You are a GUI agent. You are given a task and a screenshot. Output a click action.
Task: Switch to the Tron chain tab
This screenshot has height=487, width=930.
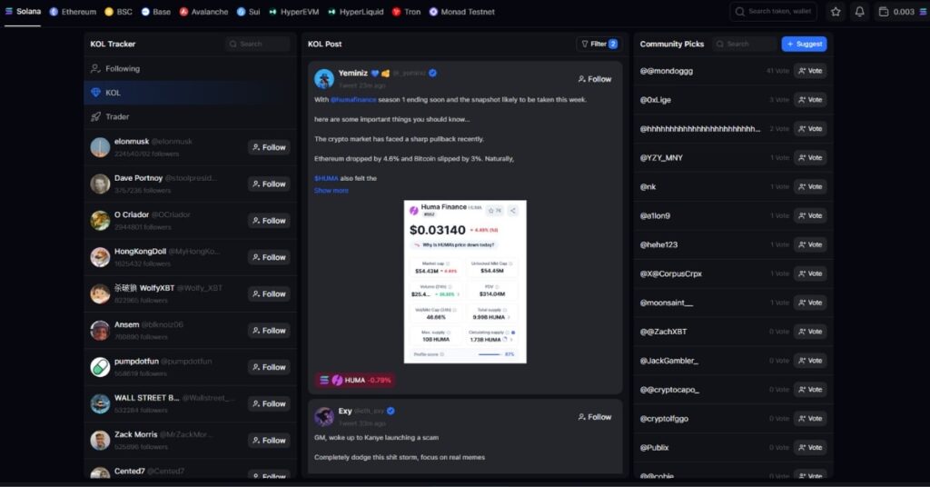click(406, 12)
